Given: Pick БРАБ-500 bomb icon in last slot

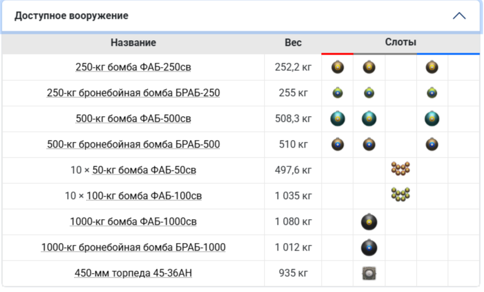Looking at the screenshot, I should pos(432,144).
